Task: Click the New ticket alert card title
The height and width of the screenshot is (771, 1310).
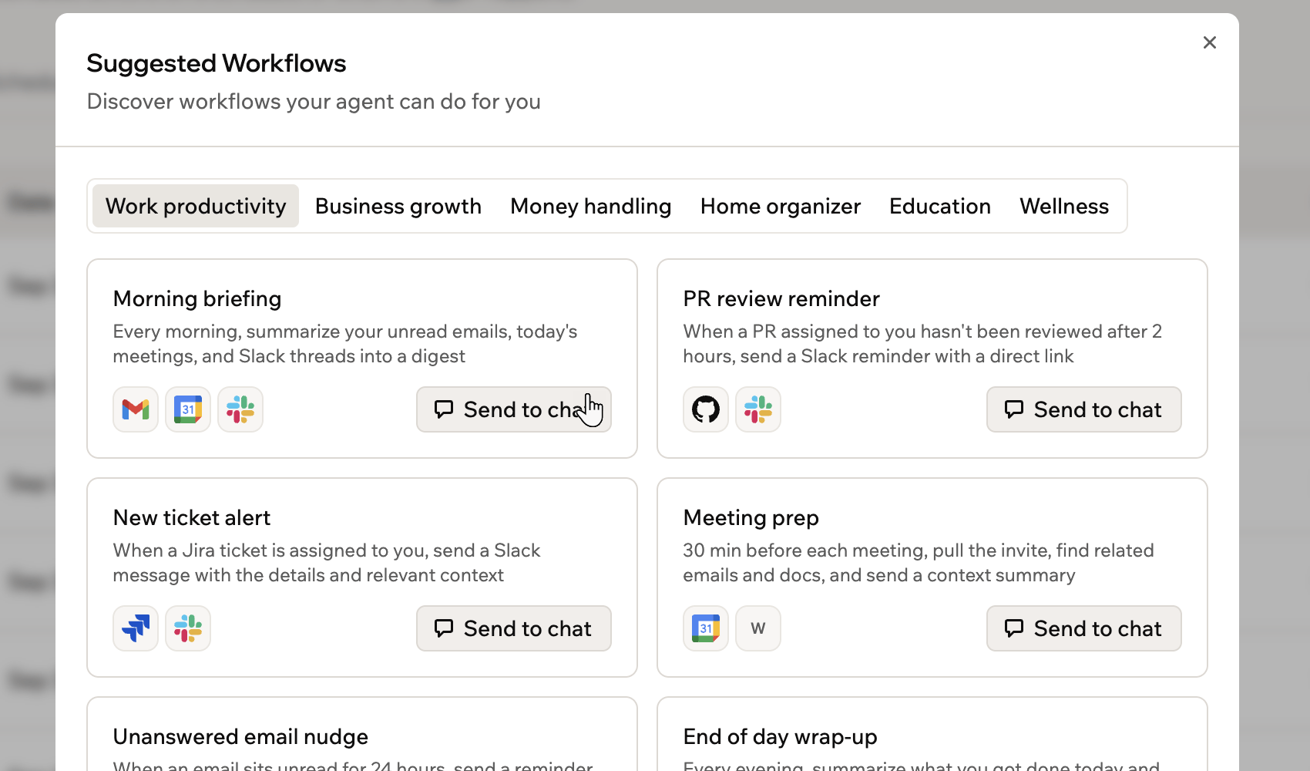Action: click(x=192, y=518)
